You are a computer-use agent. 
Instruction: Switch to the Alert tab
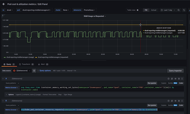tap(43, 64)
